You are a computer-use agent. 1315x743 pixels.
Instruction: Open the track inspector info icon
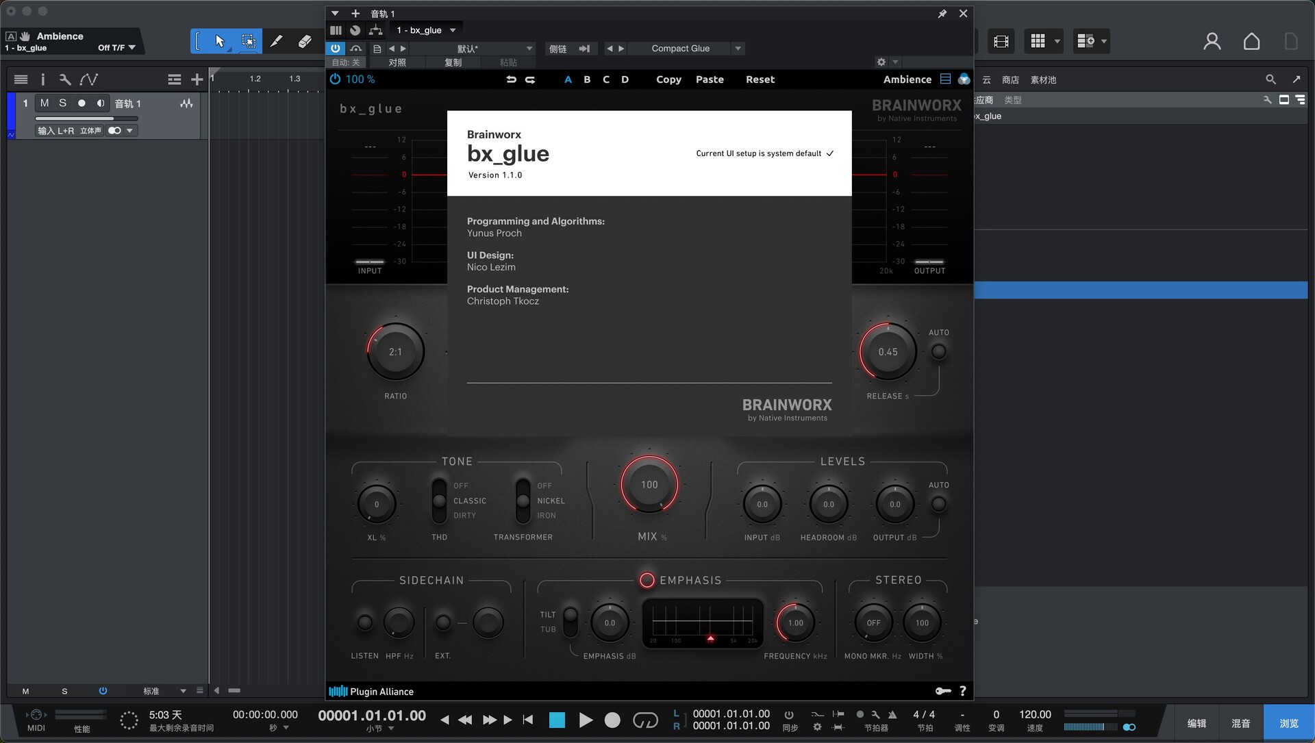(42, 79)
